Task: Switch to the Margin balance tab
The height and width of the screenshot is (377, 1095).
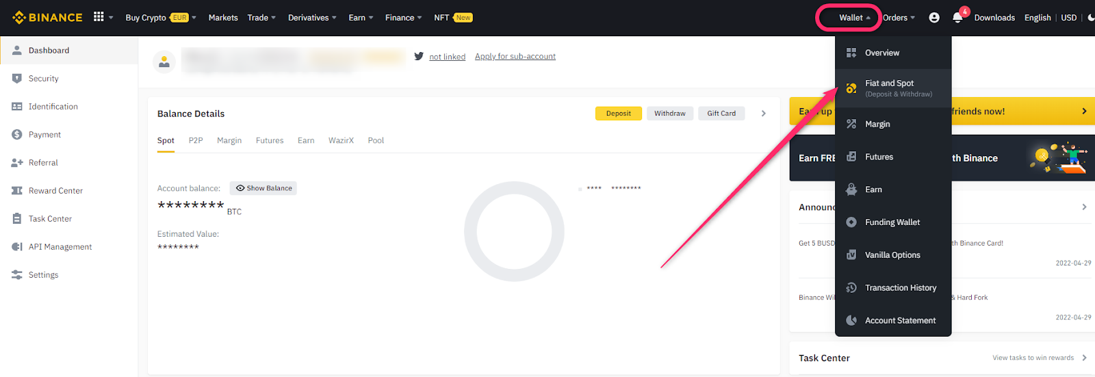Action: tap(229, 140)
